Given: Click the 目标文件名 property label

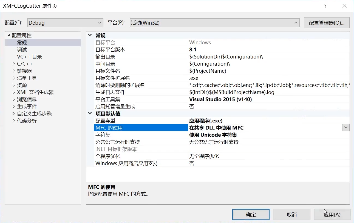Looking at the screenshot, I should (x=108, y=71).
